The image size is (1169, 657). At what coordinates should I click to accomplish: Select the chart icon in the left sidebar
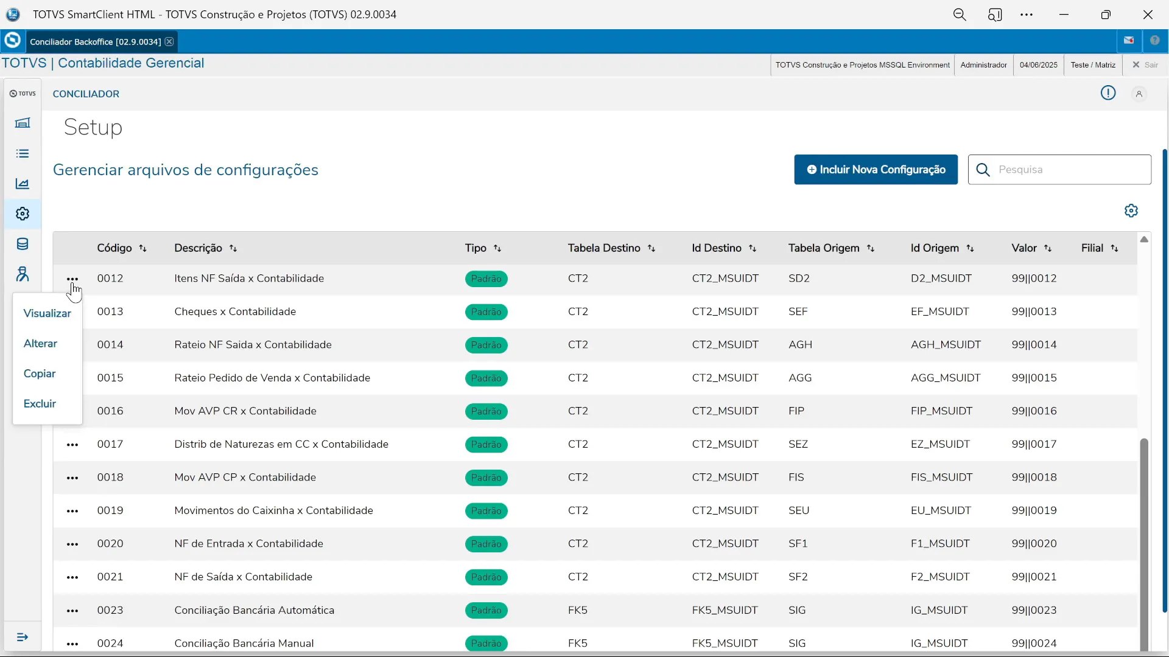tap(23, 183)
